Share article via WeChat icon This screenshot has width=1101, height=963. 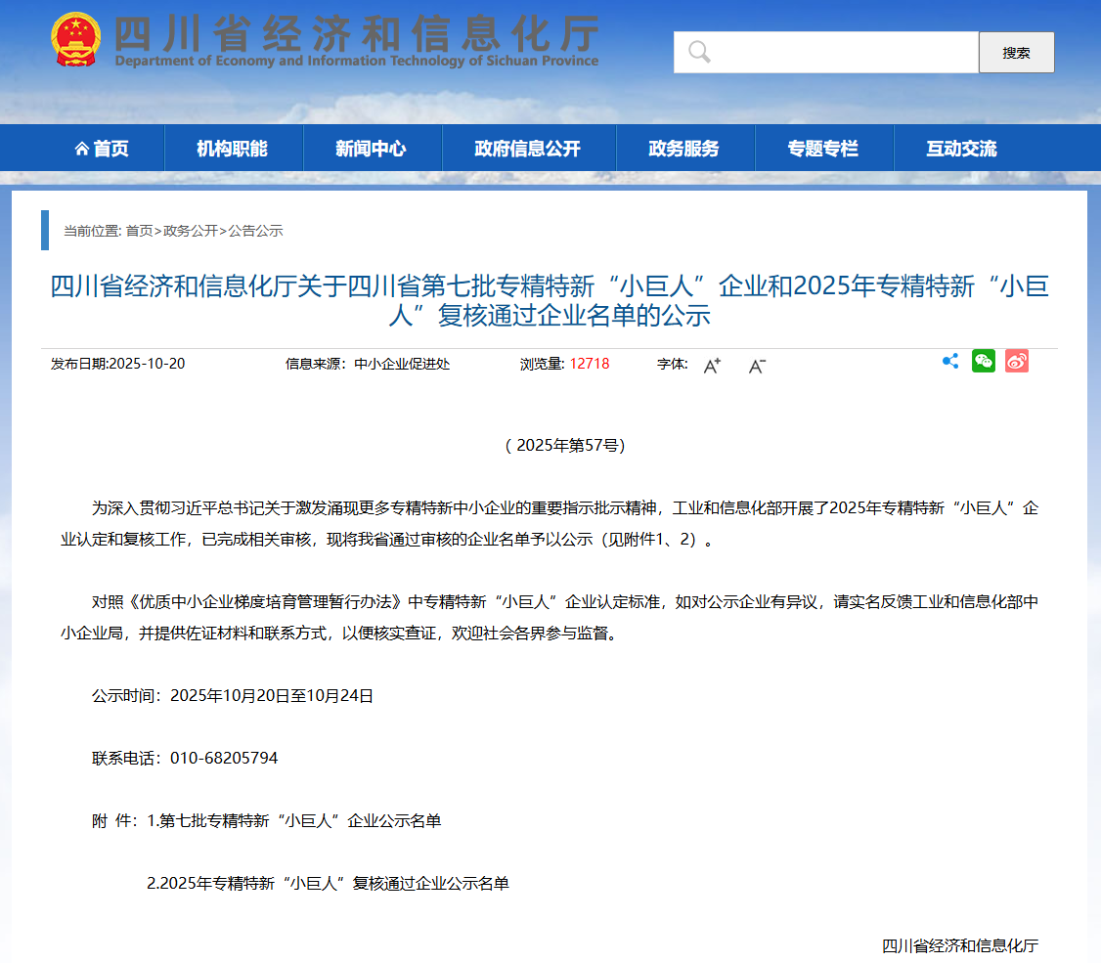(983, 362)
